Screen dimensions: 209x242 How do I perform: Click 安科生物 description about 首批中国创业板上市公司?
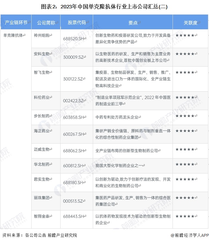click(133, 57)
